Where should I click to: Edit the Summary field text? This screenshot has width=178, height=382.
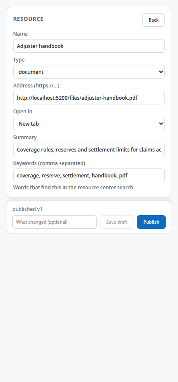[89, 149]
